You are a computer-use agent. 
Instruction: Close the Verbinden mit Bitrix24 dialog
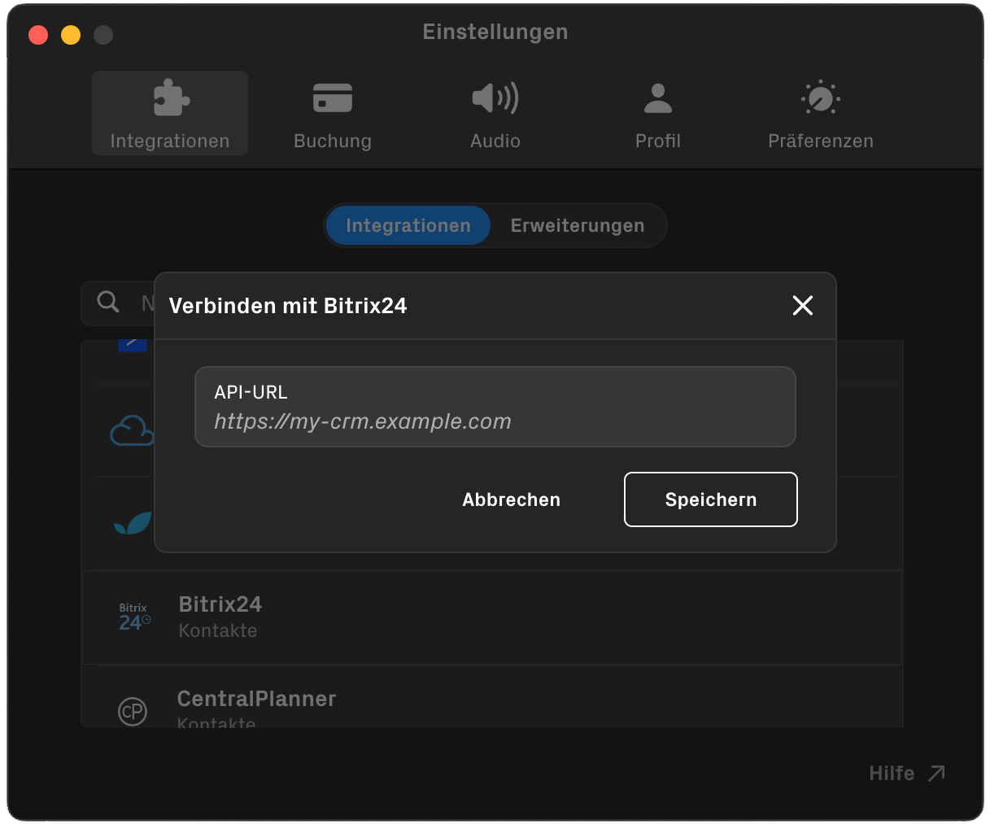pyautogui.click(x=803, y=305)
